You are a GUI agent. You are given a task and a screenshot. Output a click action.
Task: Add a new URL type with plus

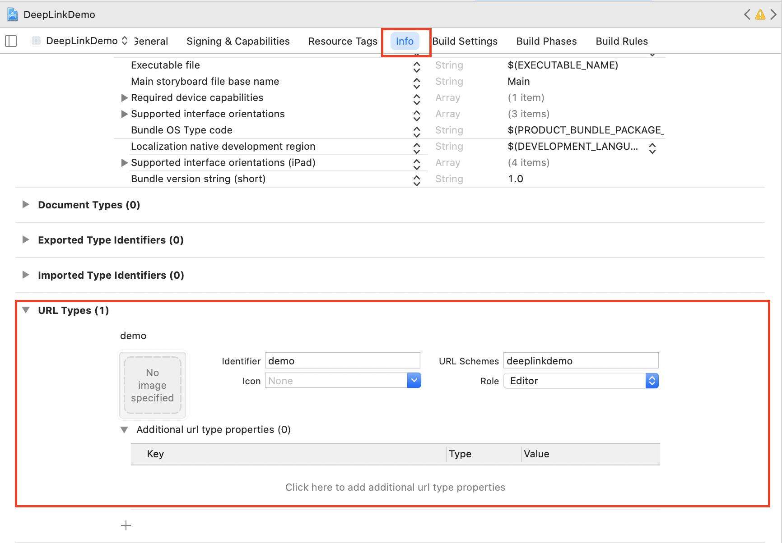[126, 525]
